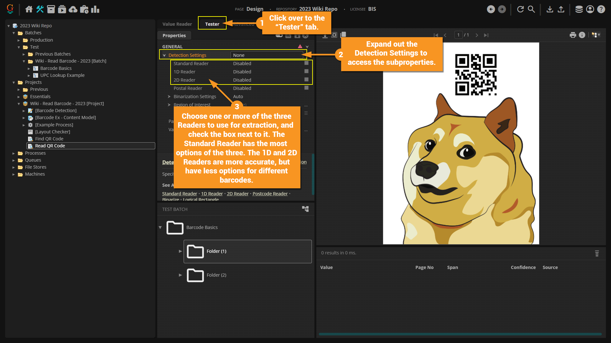Click the help question mark icon
The width and height of the screenshot is (611, 343).
(601, 9)
